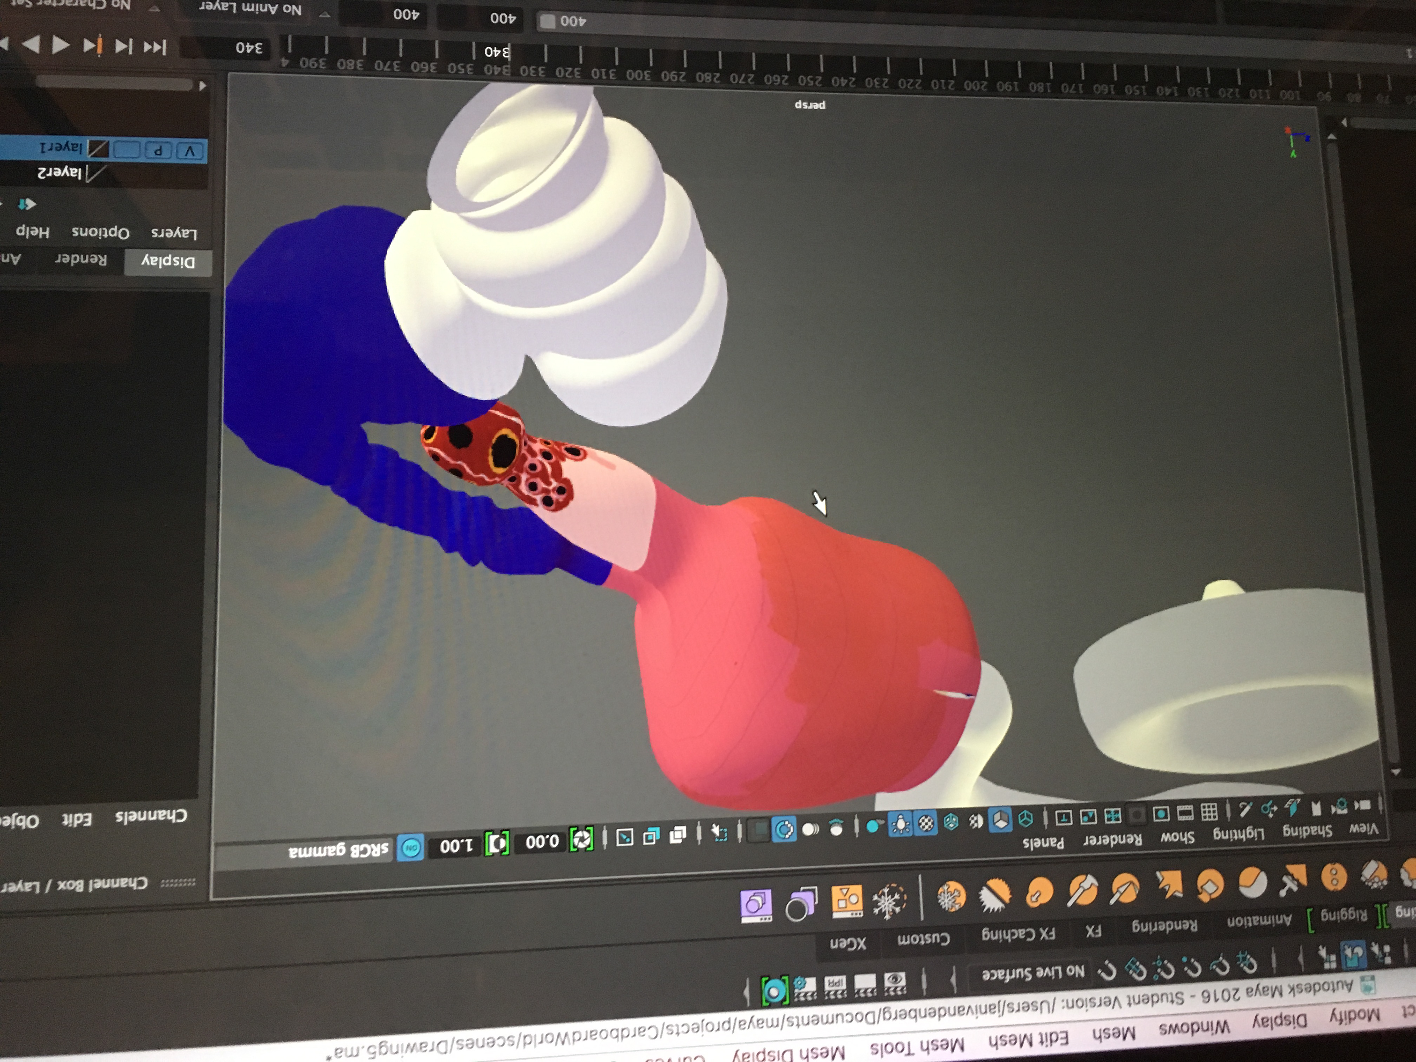Switch to the FX Caching shelf tab
Viewport: 1416px width, 1062px height.
click(x=1018, y=934)
